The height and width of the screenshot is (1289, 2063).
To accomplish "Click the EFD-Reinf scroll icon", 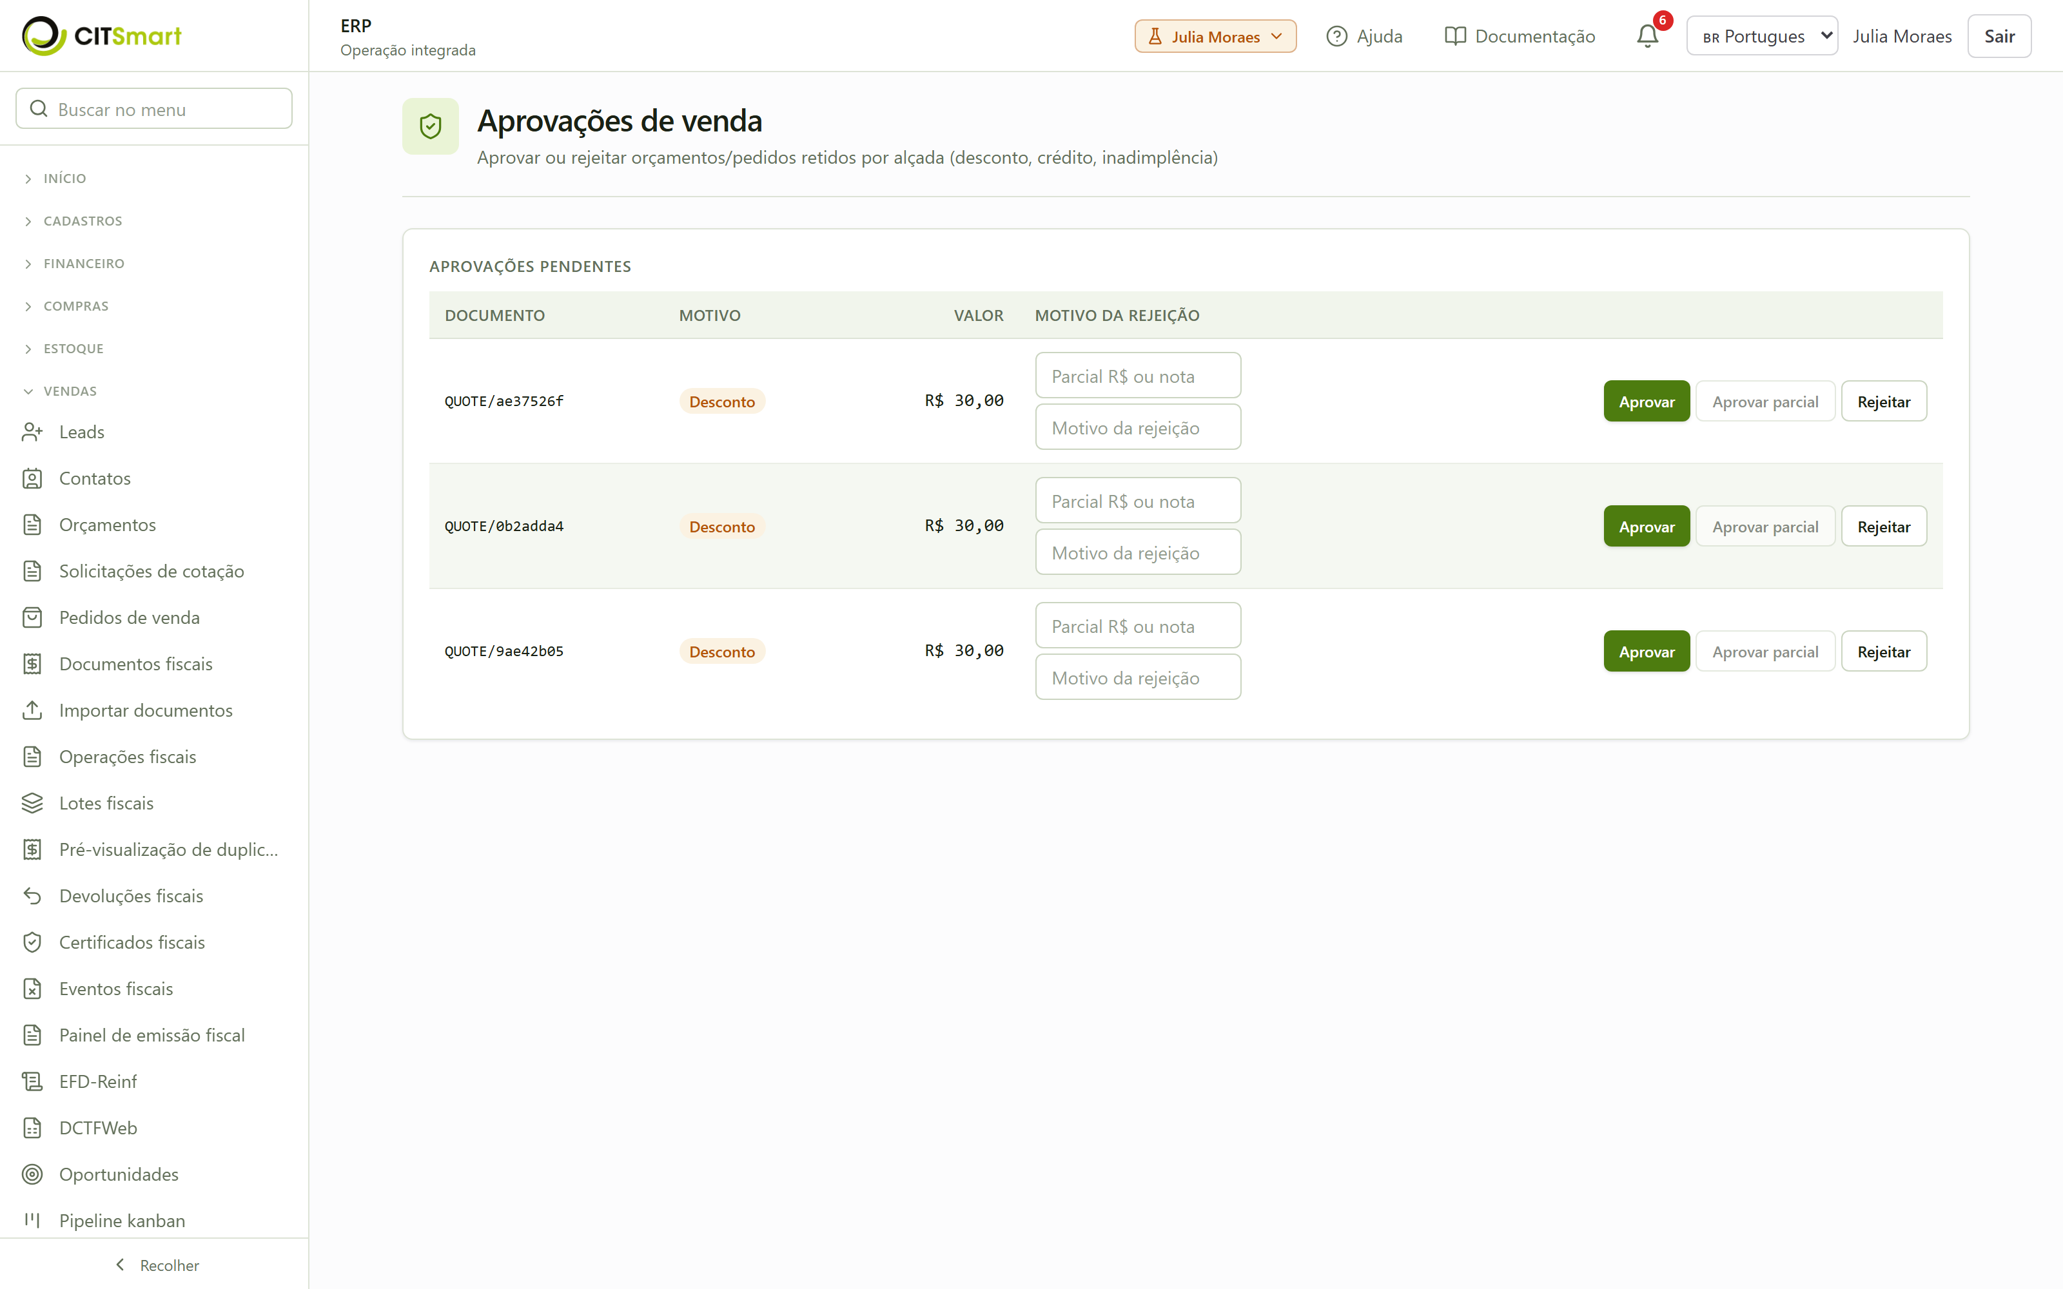I will pyautogui.click(x=32, y=1082).
